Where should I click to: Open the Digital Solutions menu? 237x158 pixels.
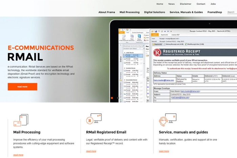[x=154, y=12]
